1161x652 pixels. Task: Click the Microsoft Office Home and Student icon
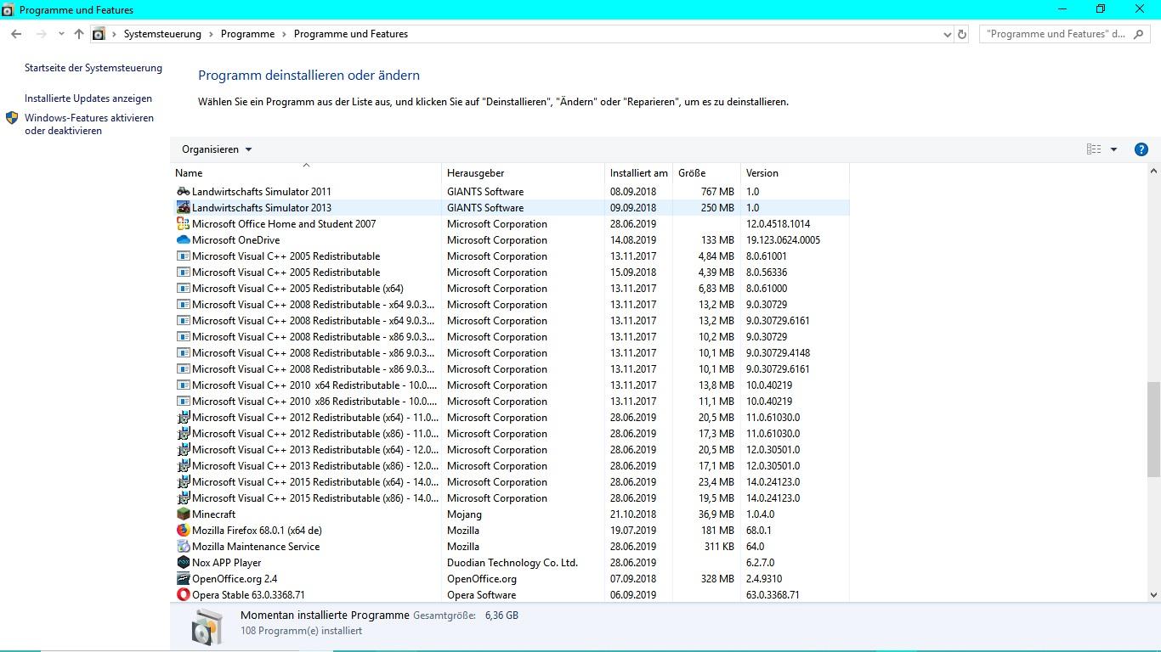(183, 224)
